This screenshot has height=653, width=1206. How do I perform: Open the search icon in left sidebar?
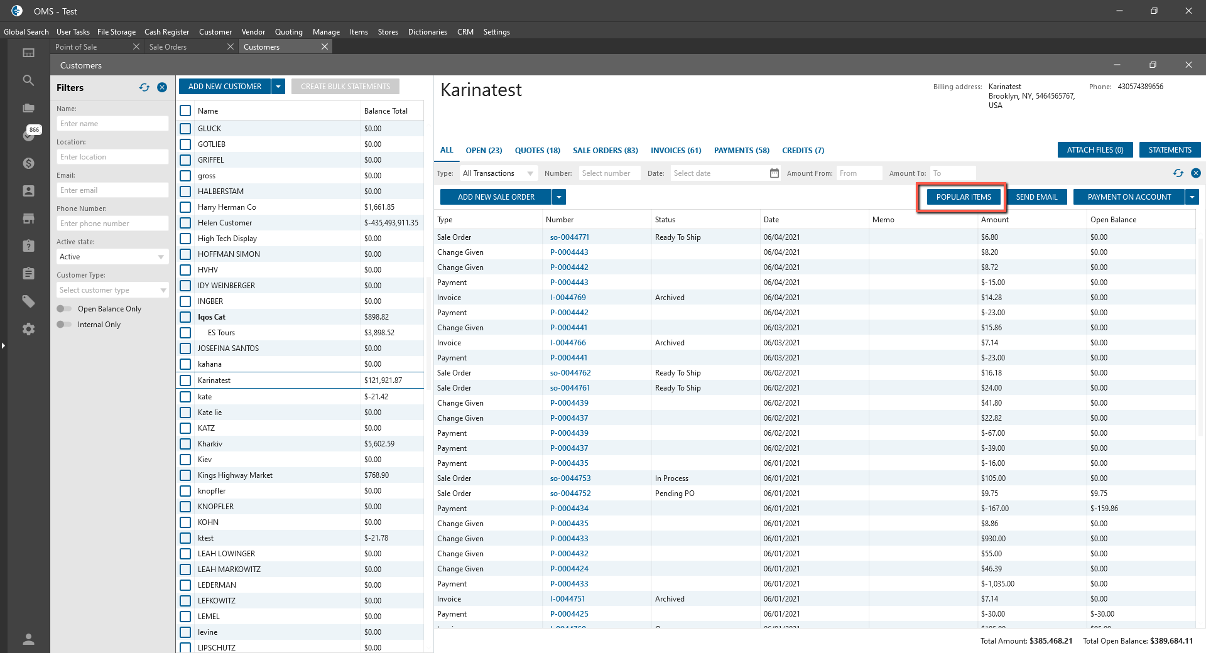(x=28, y=80)
